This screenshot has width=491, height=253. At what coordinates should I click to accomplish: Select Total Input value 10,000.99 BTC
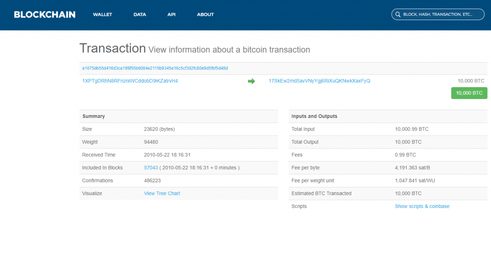(x=412, y=129)
